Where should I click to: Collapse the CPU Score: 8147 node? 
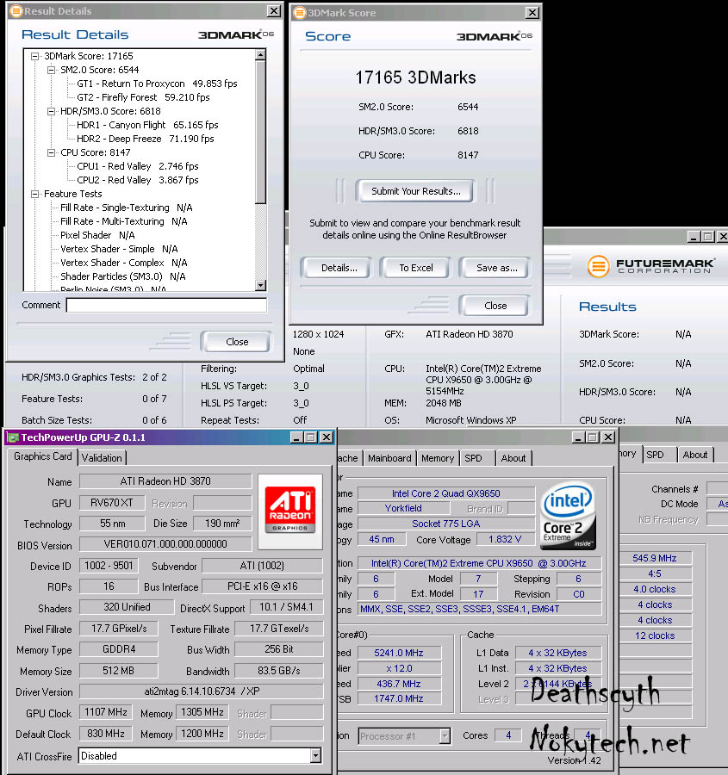click(51, 153)
